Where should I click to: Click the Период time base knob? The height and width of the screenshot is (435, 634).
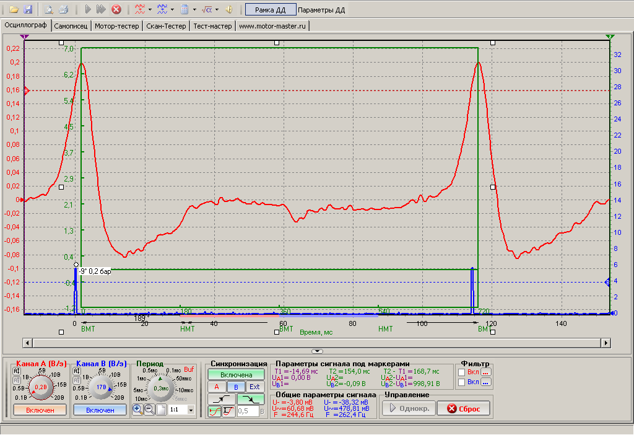point(161,388)
